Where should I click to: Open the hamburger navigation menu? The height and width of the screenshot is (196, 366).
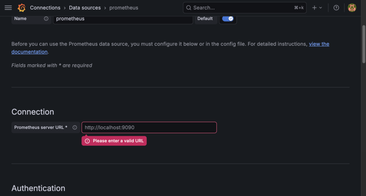(x=8, y=8)
